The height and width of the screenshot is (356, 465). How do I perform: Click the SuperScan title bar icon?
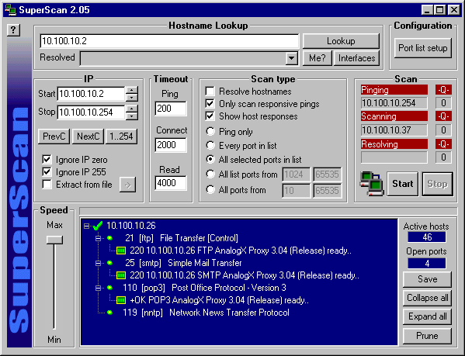[x=10, y=9]
